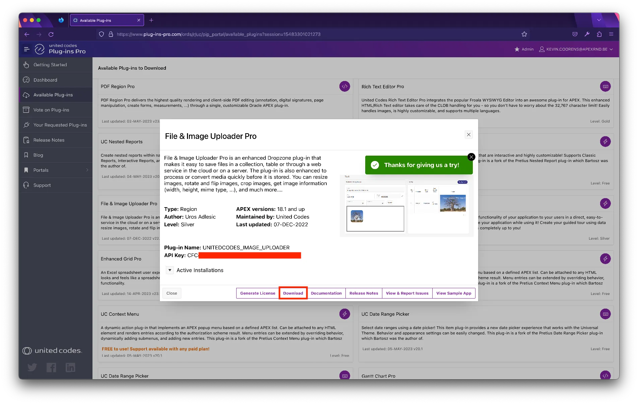Image resolution: width=638 pixels, height=404 pixels.
Task: Click the Generate License button
Action: [258, 293]
